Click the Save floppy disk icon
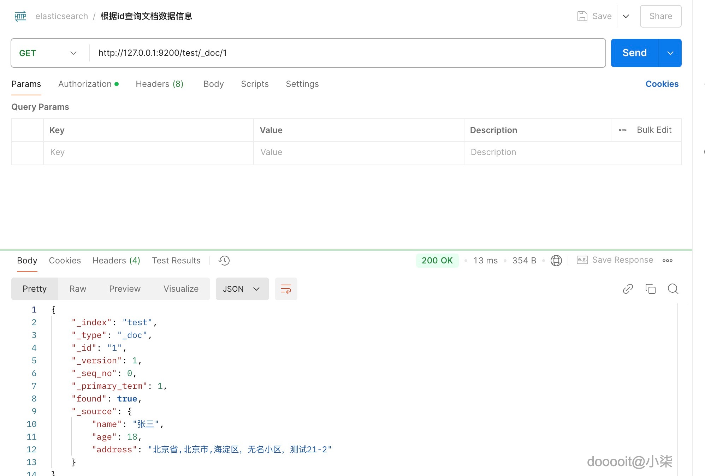This screenshot has height=476, width=705. pyautogui.click(x=582, y=16)
